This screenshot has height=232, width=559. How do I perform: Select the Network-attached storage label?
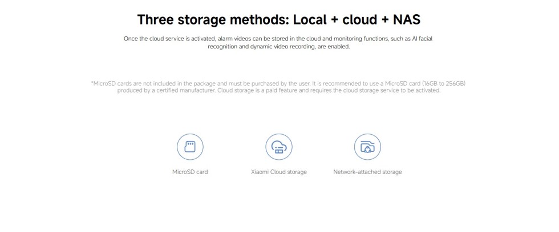coord(367,172)
